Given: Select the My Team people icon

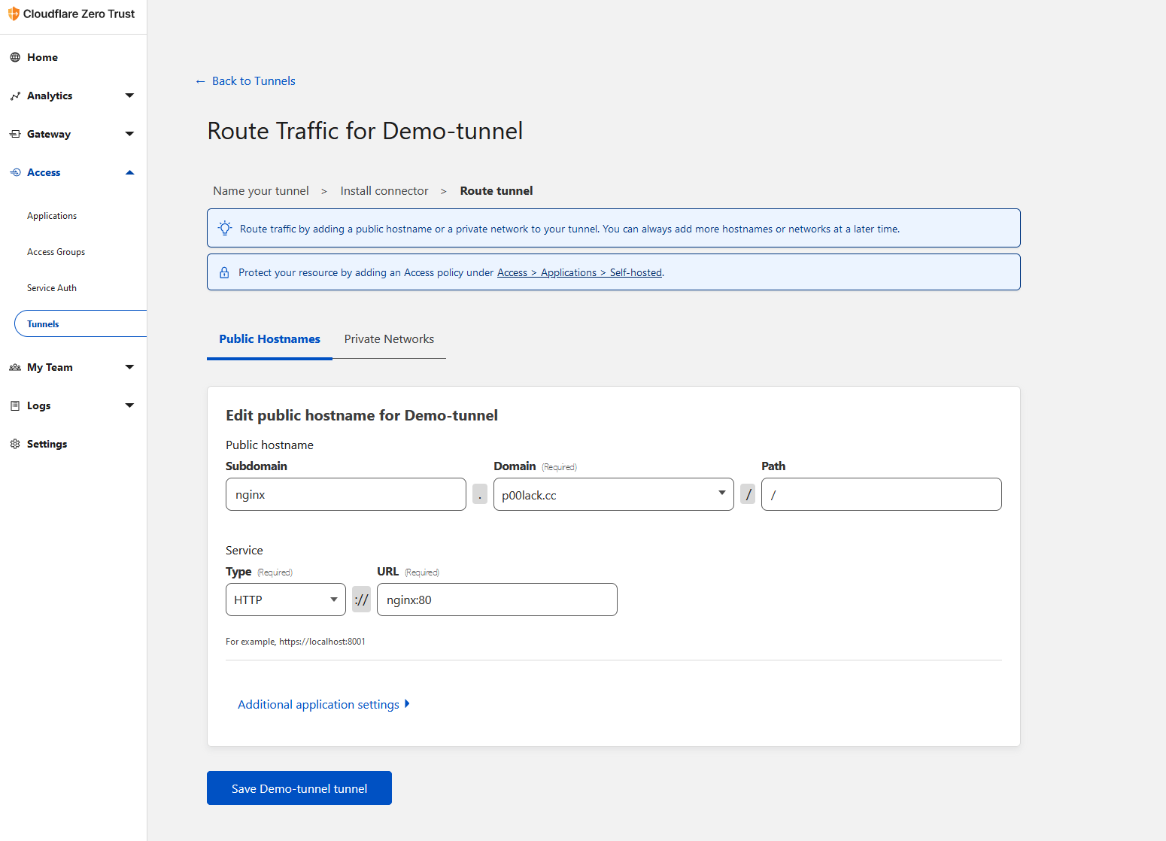Looking at the screenshot, I should 14,367.
